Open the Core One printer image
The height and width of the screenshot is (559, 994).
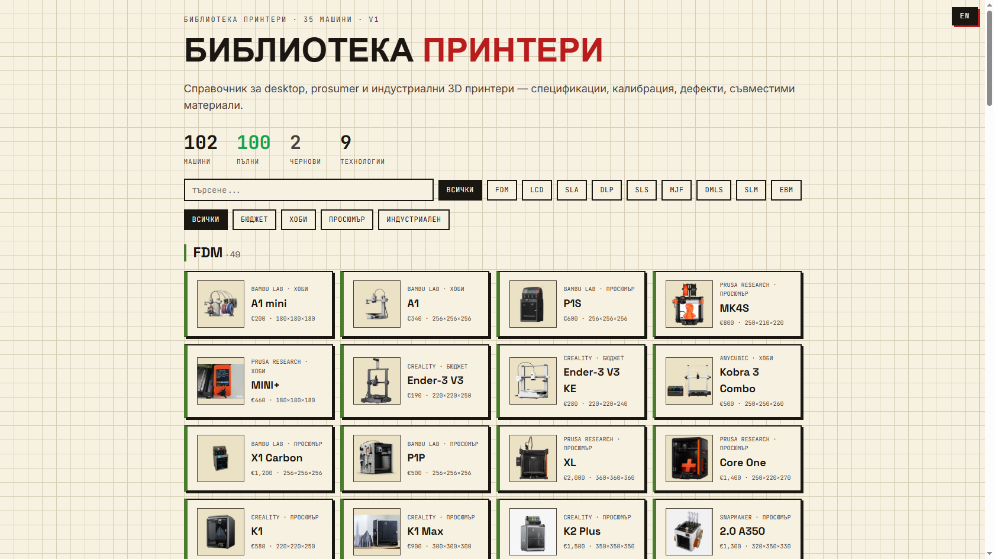pyautogui.click(x=689, y=458)
